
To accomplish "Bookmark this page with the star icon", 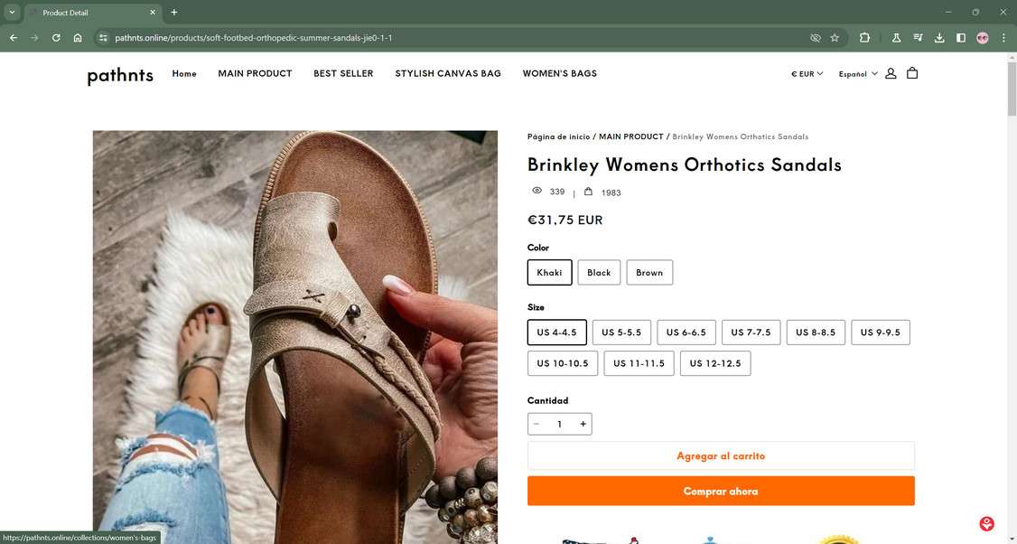I will pyautogui.click(x=835, y=38).
